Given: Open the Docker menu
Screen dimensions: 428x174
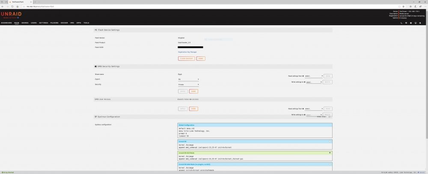Looking at the screenshot, I should (x=65, y=23).
